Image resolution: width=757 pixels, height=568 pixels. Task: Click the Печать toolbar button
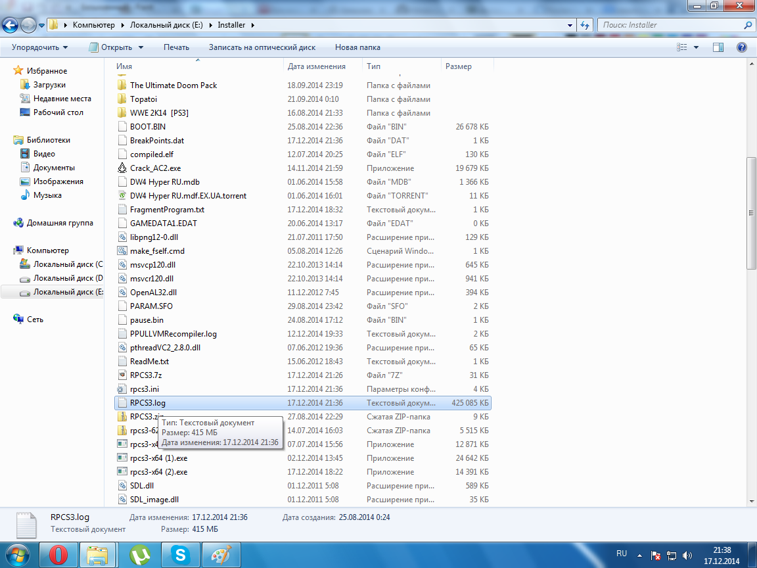[x=176, y=47]
